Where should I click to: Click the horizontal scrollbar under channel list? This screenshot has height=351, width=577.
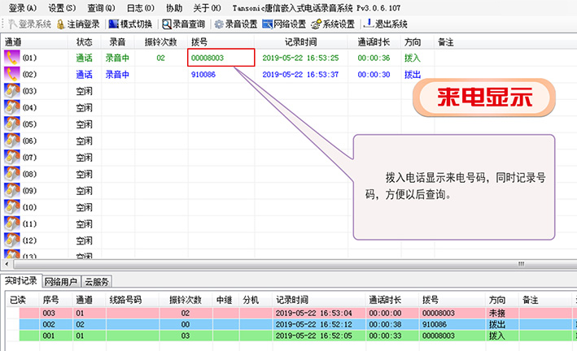pos(244,264)
